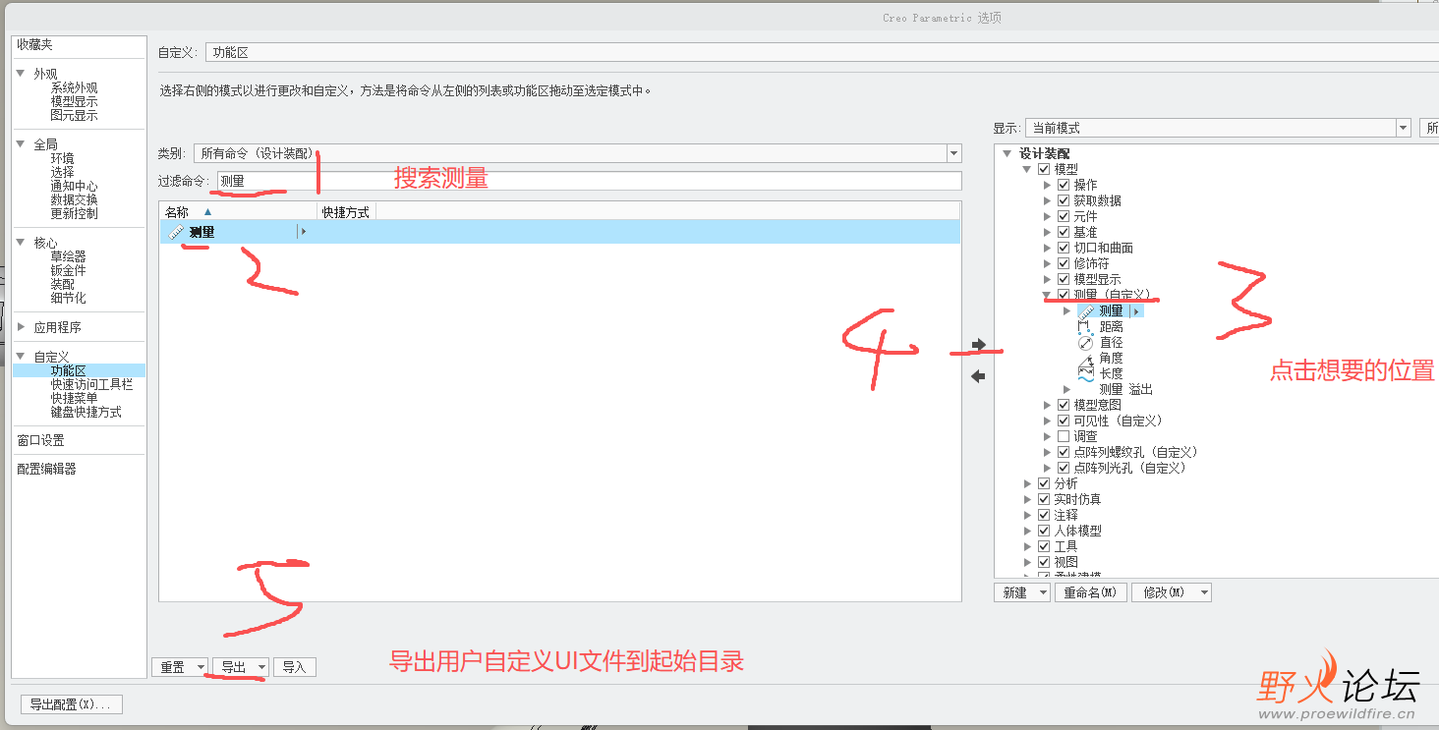The width and height of the screenshot is (1439, 730).
Task: Open the 自定义 功能区 selector at top
Action: [x=823, y=52]
